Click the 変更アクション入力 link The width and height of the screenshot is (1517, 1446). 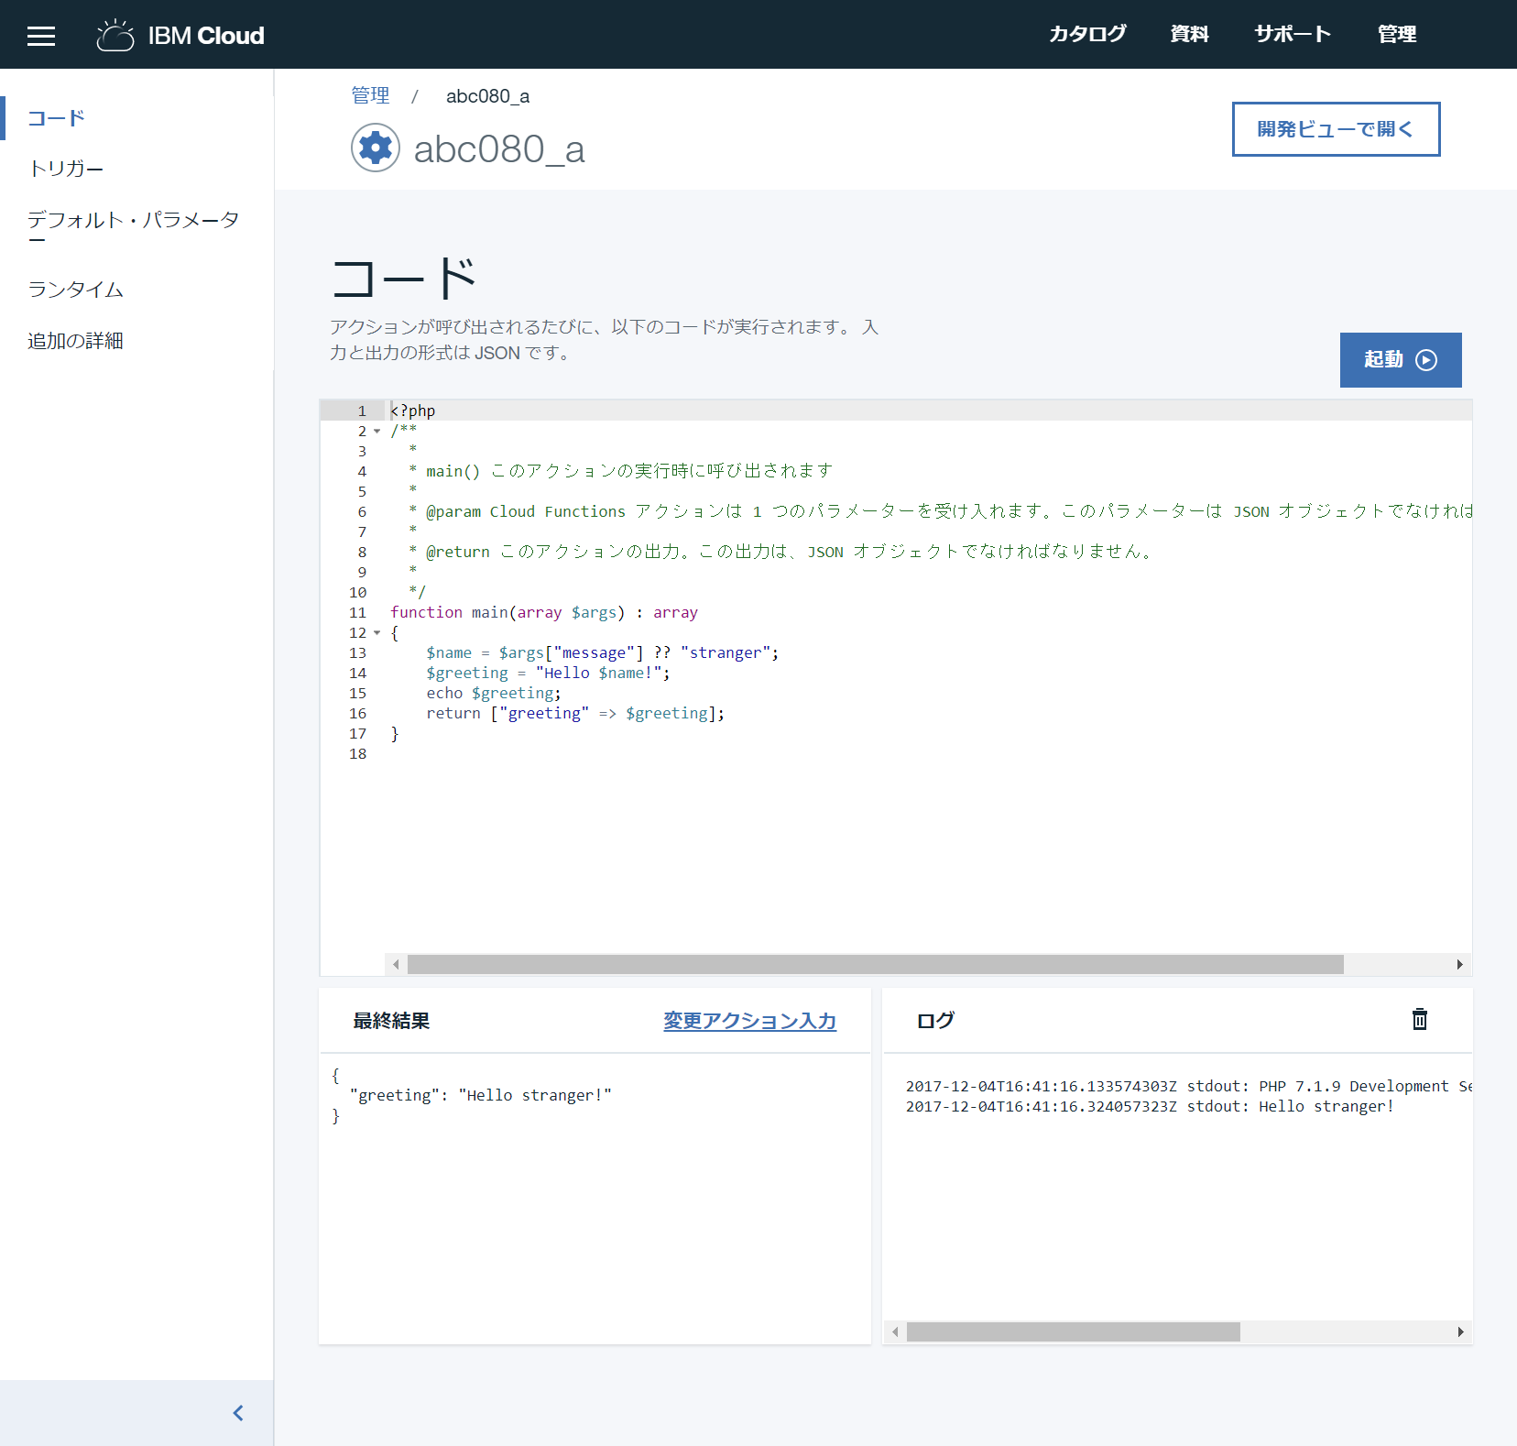click(x=749, y=1021)
